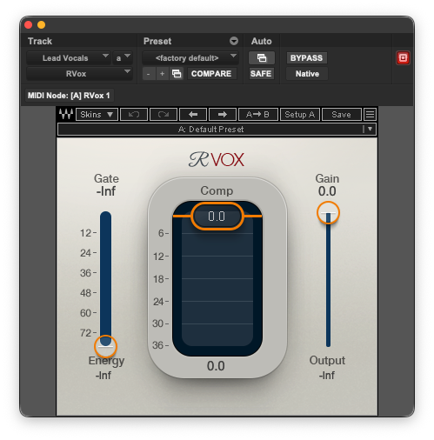This screenshot has height=440, width=434.
Task: Minimize the plugin window yellow button
Action: [42, 25]
